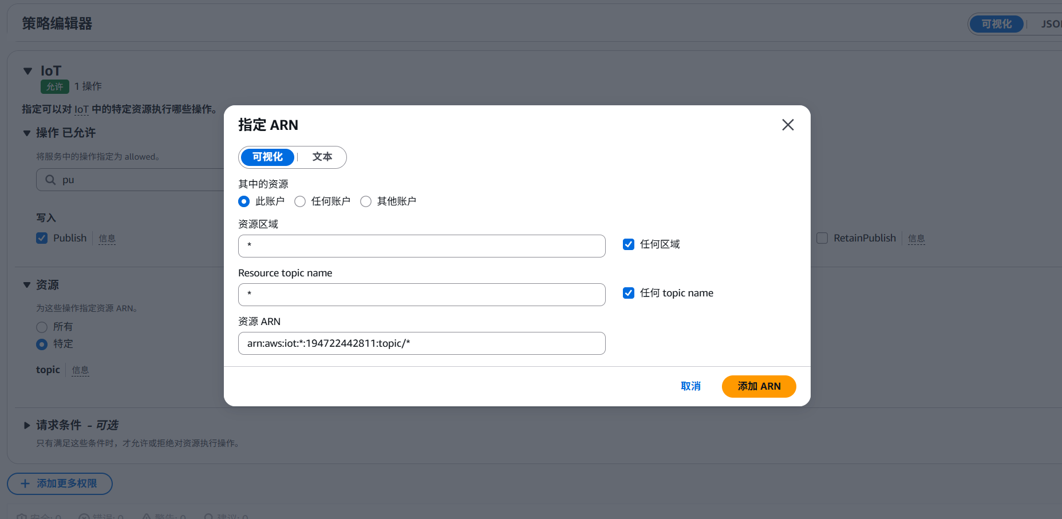Viewport: 1062px width, 519px height.
Task: Collapse the 操作 已允许 section
Action: coord(27,133)
